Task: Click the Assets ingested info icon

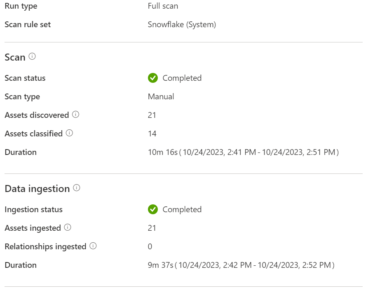Action: 68,227
